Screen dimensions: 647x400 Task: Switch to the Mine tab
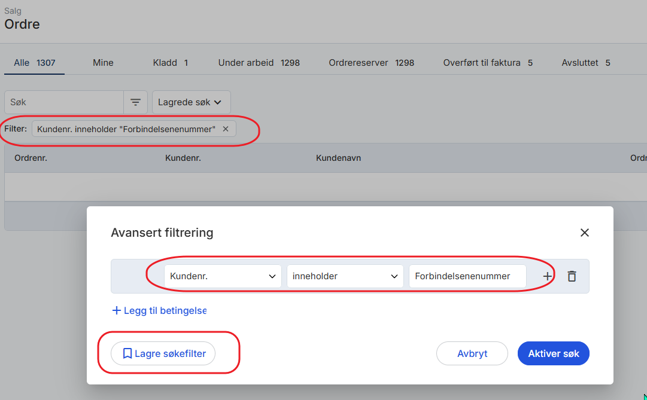(103, 62)
